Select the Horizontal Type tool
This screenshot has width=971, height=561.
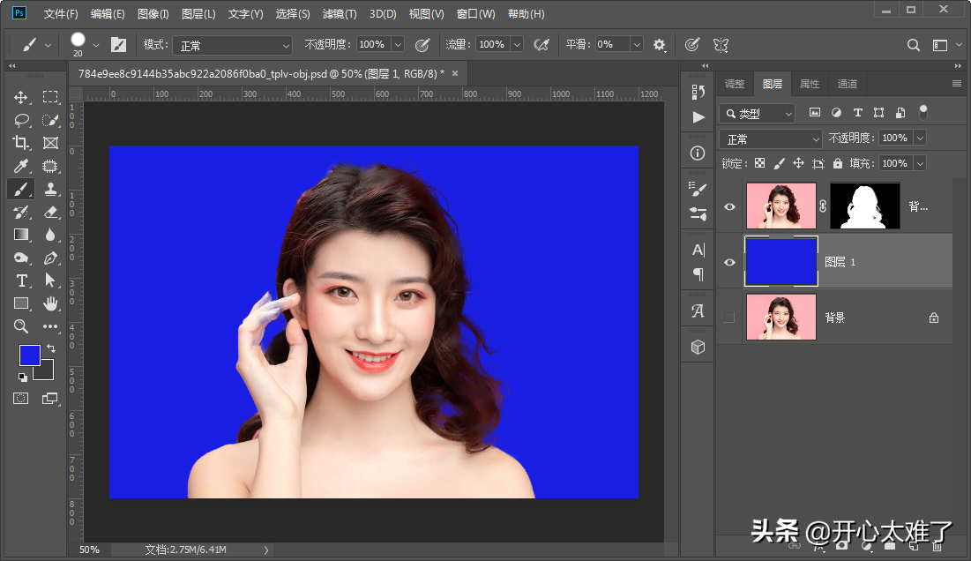pyautogui.click(x=21, y=280)
